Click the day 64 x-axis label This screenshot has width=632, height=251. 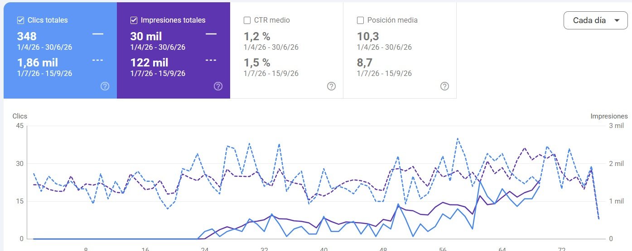point(502,249)
